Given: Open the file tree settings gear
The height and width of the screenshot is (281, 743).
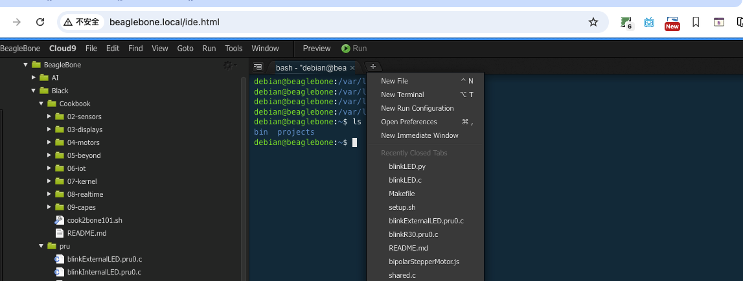Looking at the screenshot, I should click(x=229, y=65).
